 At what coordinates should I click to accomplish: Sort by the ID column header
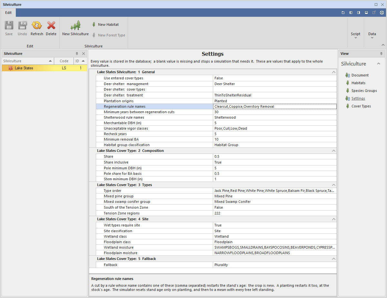[80, 61]
